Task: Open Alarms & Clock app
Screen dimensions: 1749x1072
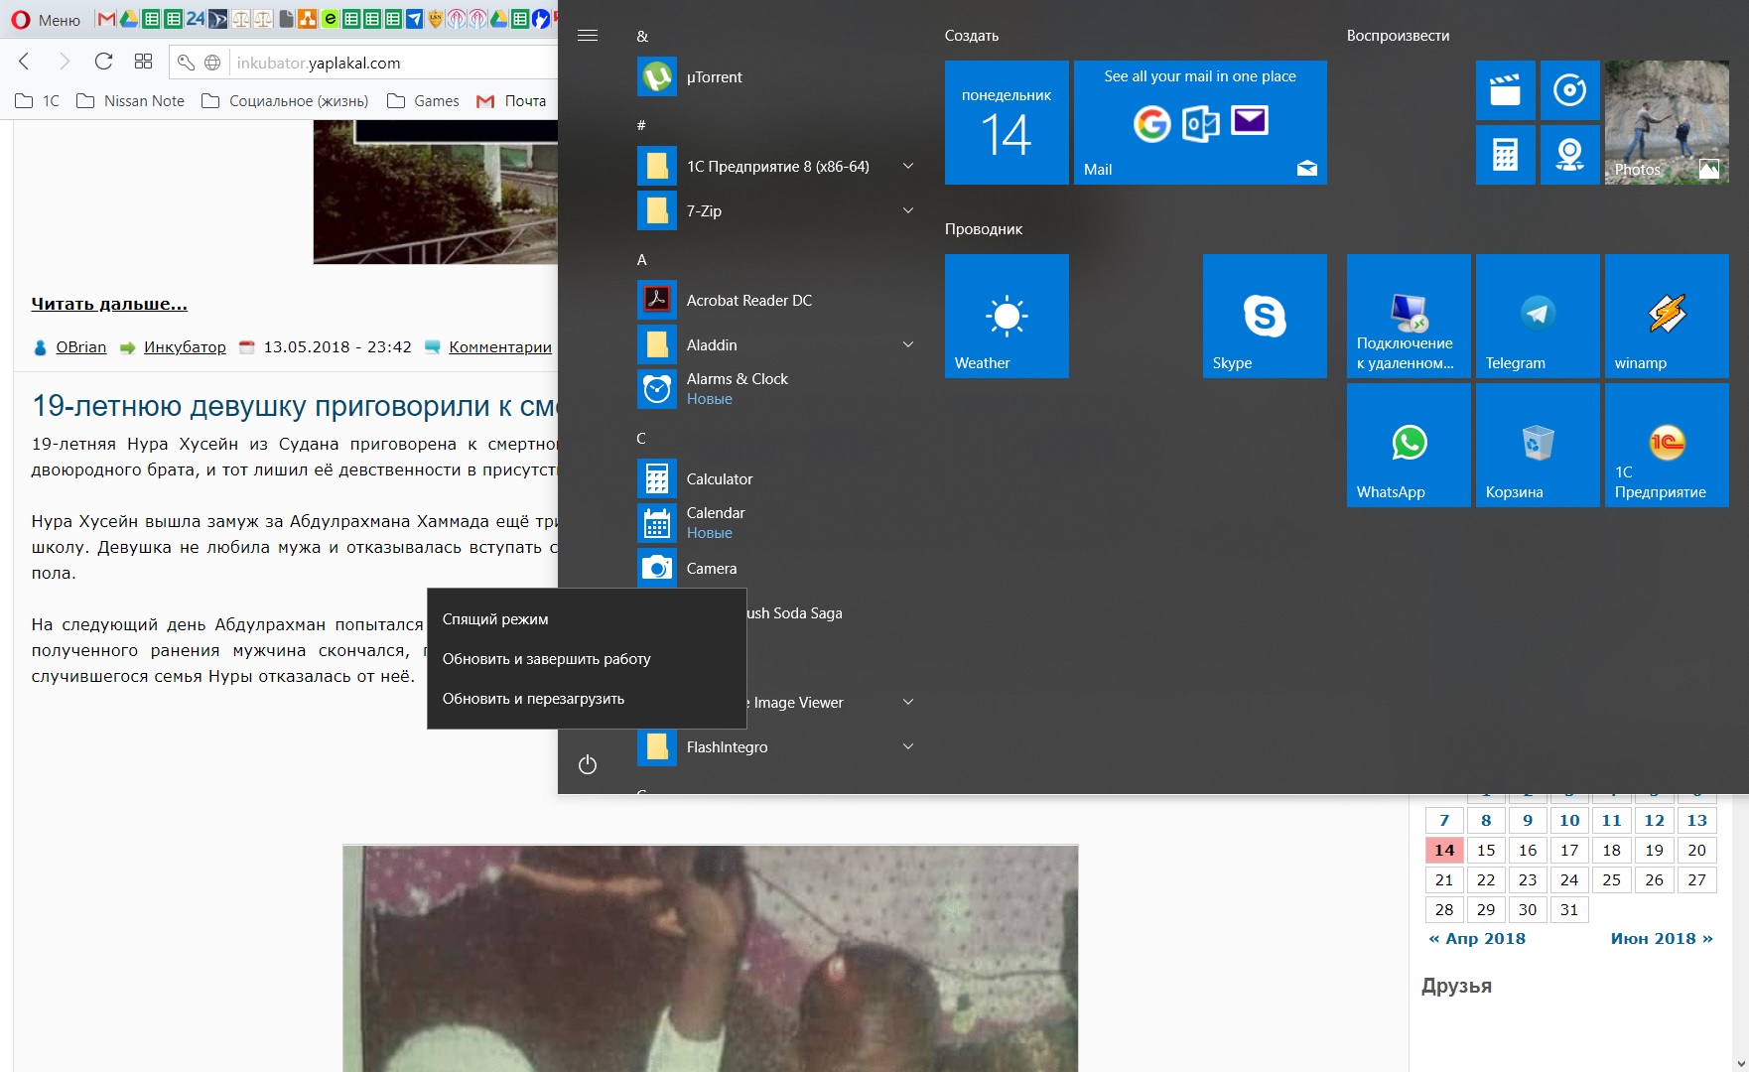Action: coord(774,389)
